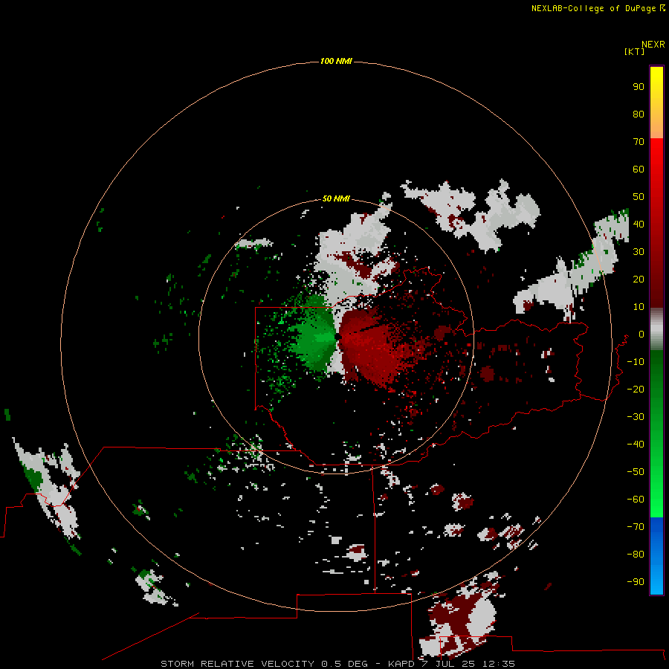Click the 50 NMI range ring label
Image resolution: width=669 pixels, height=669 pixels.
336,198
